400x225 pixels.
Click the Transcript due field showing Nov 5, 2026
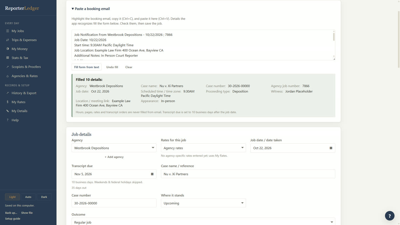click(114, 174)
